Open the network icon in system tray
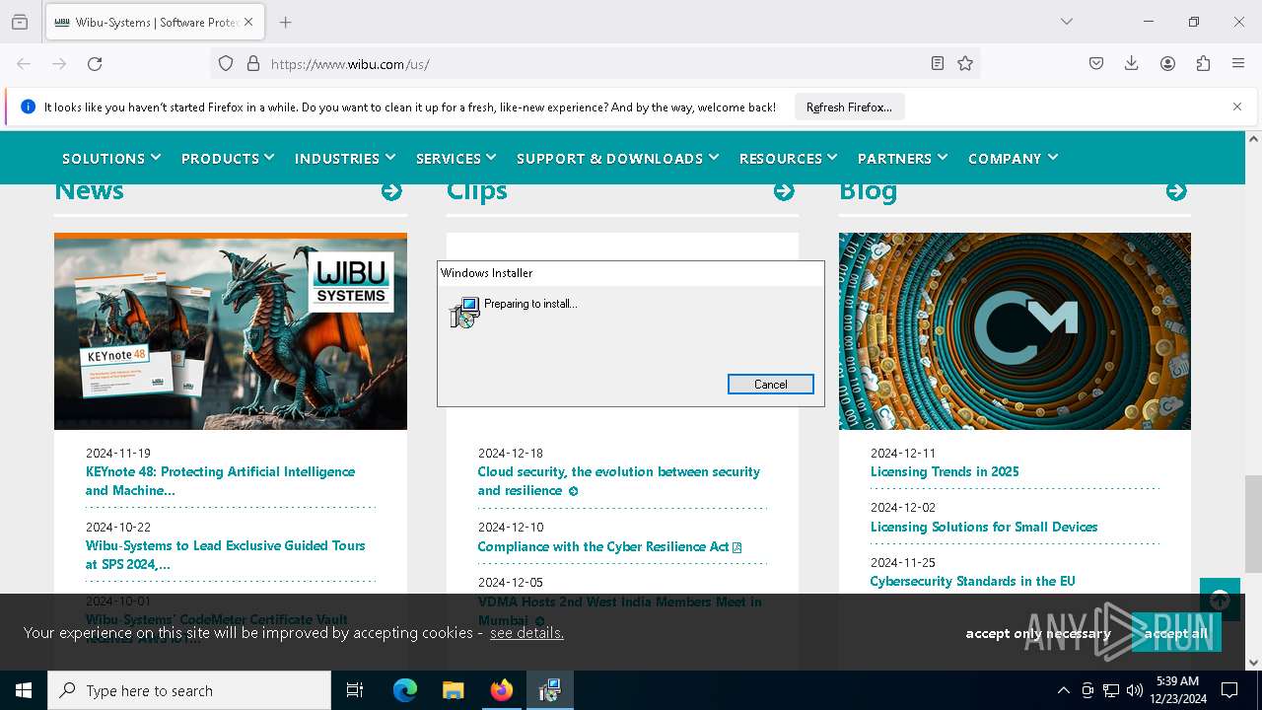 1111,690
